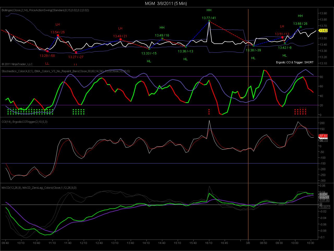Image resolution: width=334 pixels, height=251 pixels.
Task: Click the red dotted signal block near 10:00
Action: pos(300,112)
